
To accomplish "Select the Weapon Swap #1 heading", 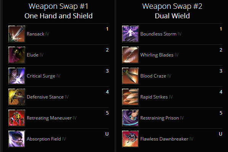I will pos(58,6).
